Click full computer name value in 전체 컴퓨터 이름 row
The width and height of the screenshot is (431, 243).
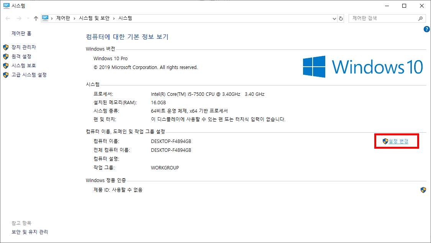(x=171, y=150)
